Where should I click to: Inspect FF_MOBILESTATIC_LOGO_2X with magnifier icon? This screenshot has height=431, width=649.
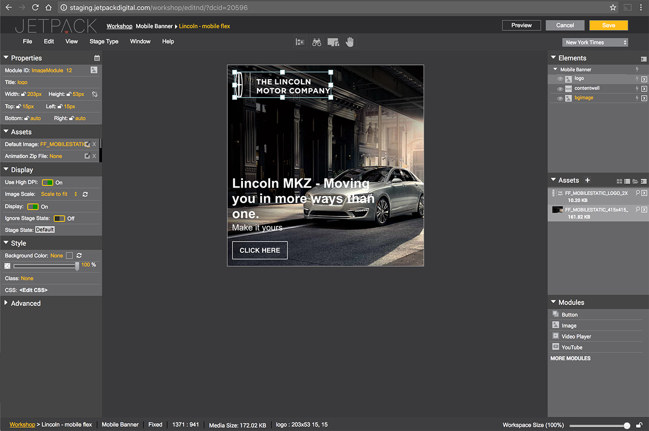click(x=638, y=193)
